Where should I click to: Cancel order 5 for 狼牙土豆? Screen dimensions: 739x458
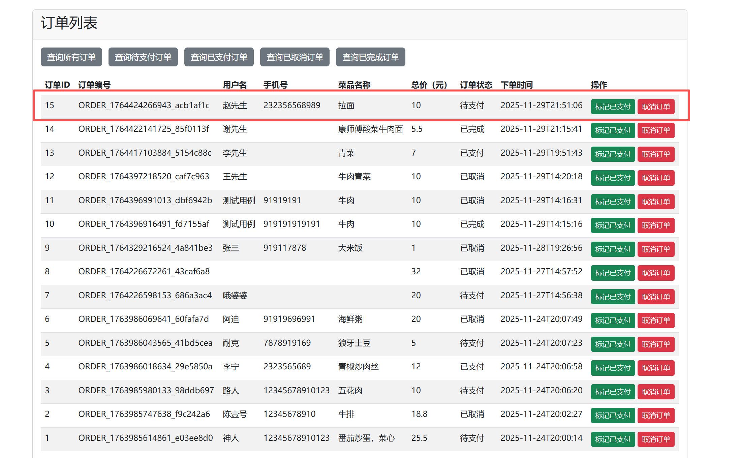(x=655, y=344)
